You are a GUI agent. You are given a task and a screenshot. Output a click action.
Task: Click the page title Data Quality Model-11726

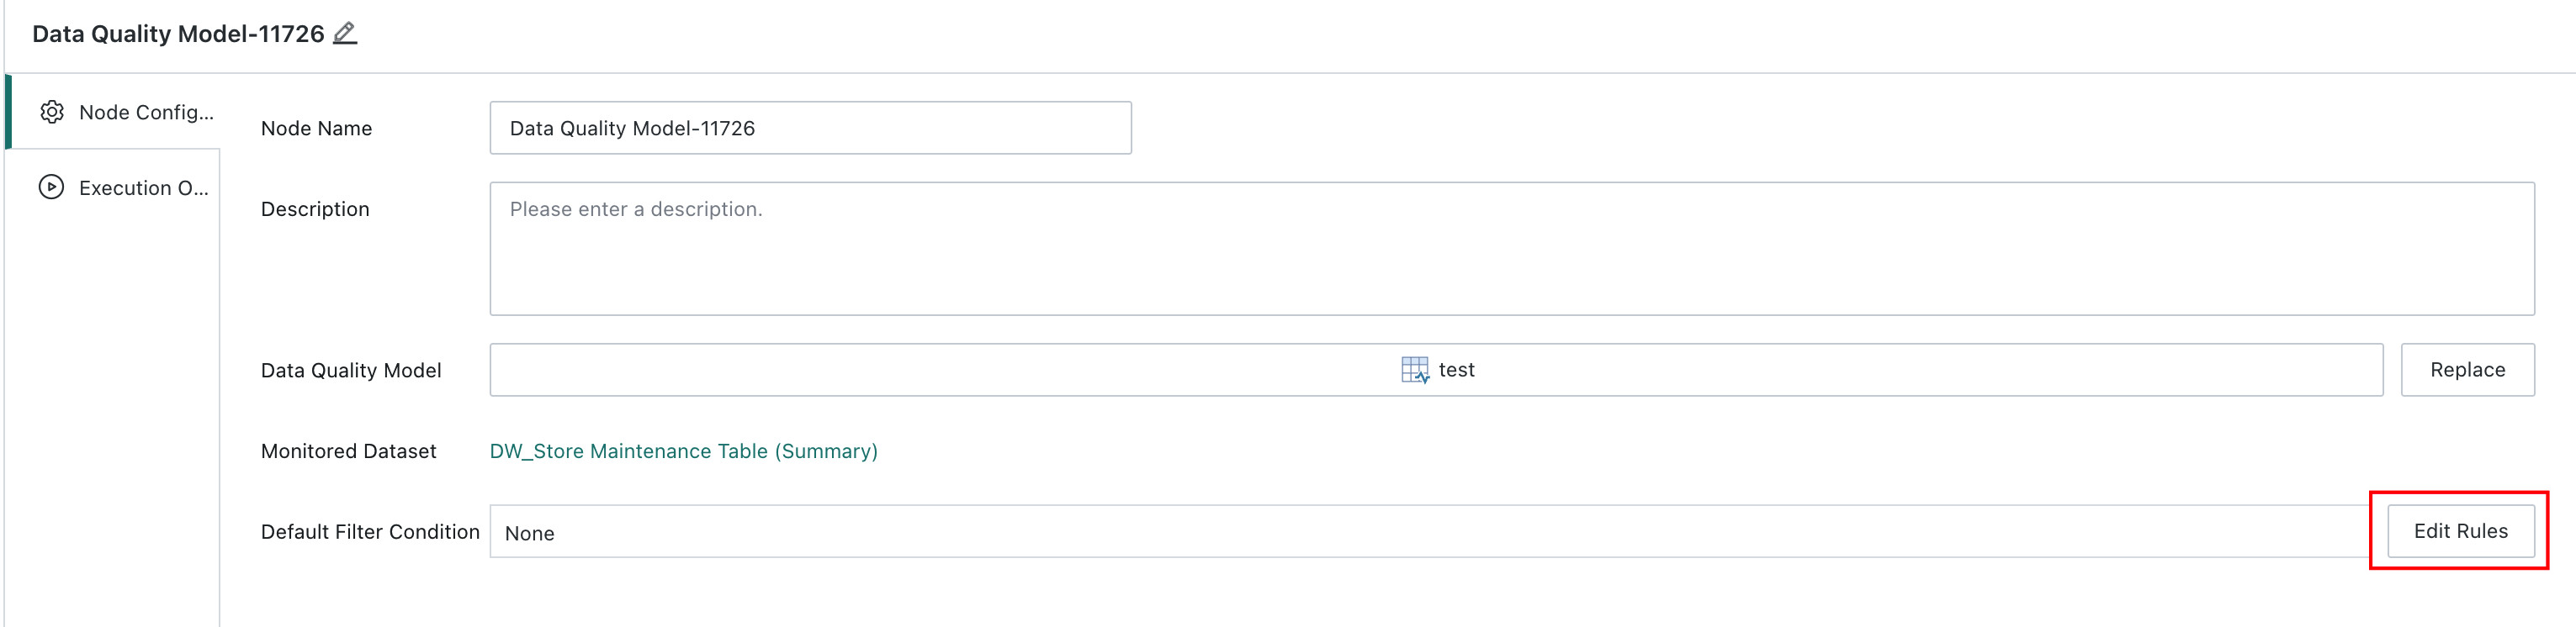pos(178,34)
